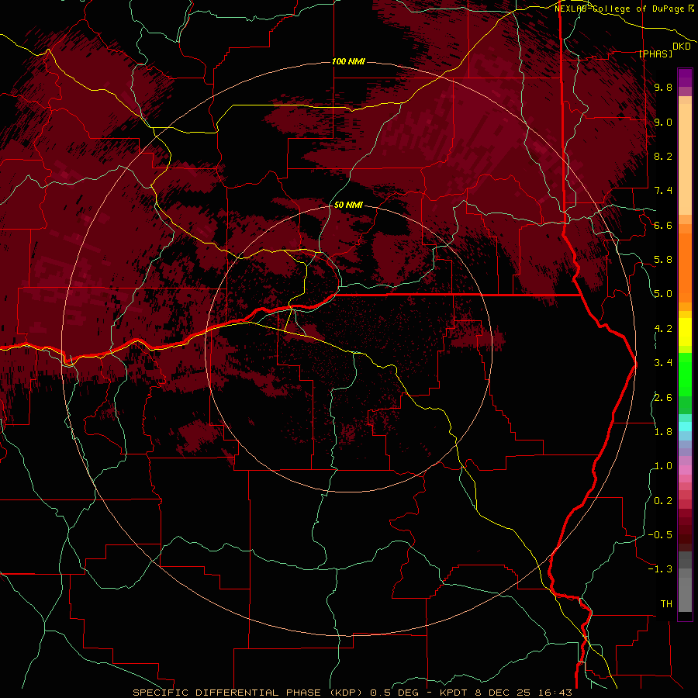Click the 9.0 value on the color scale

point(663,122)
